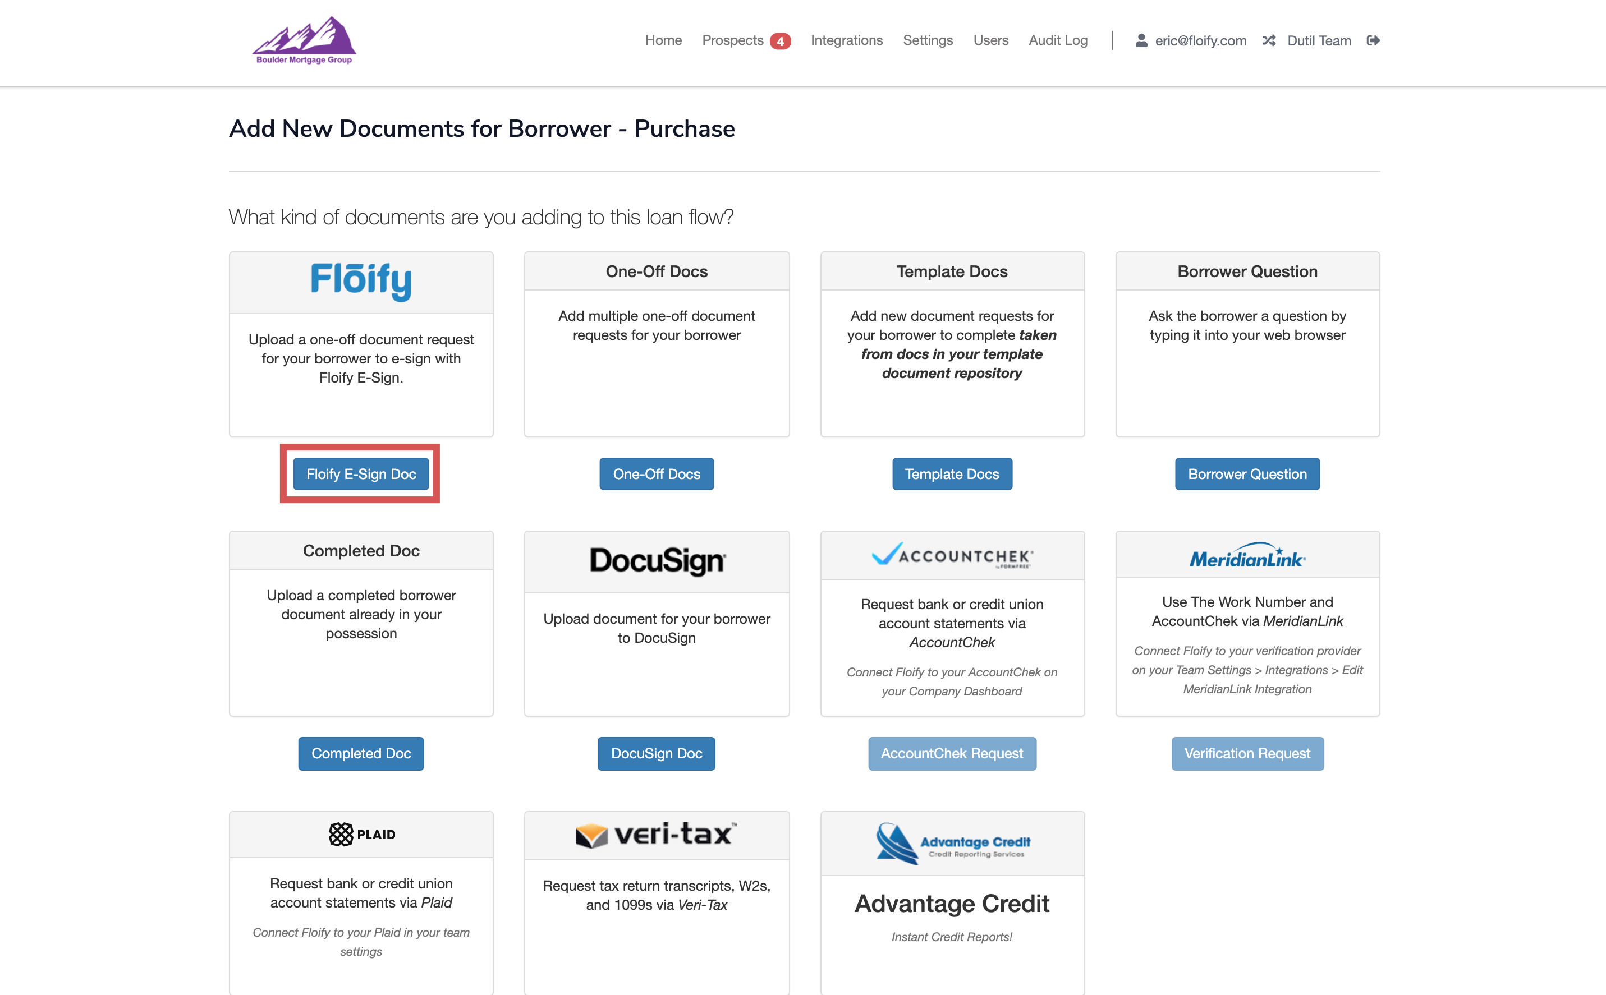Click the eric@floify.com account link
1606x995 pixels.
point(1200,41)
